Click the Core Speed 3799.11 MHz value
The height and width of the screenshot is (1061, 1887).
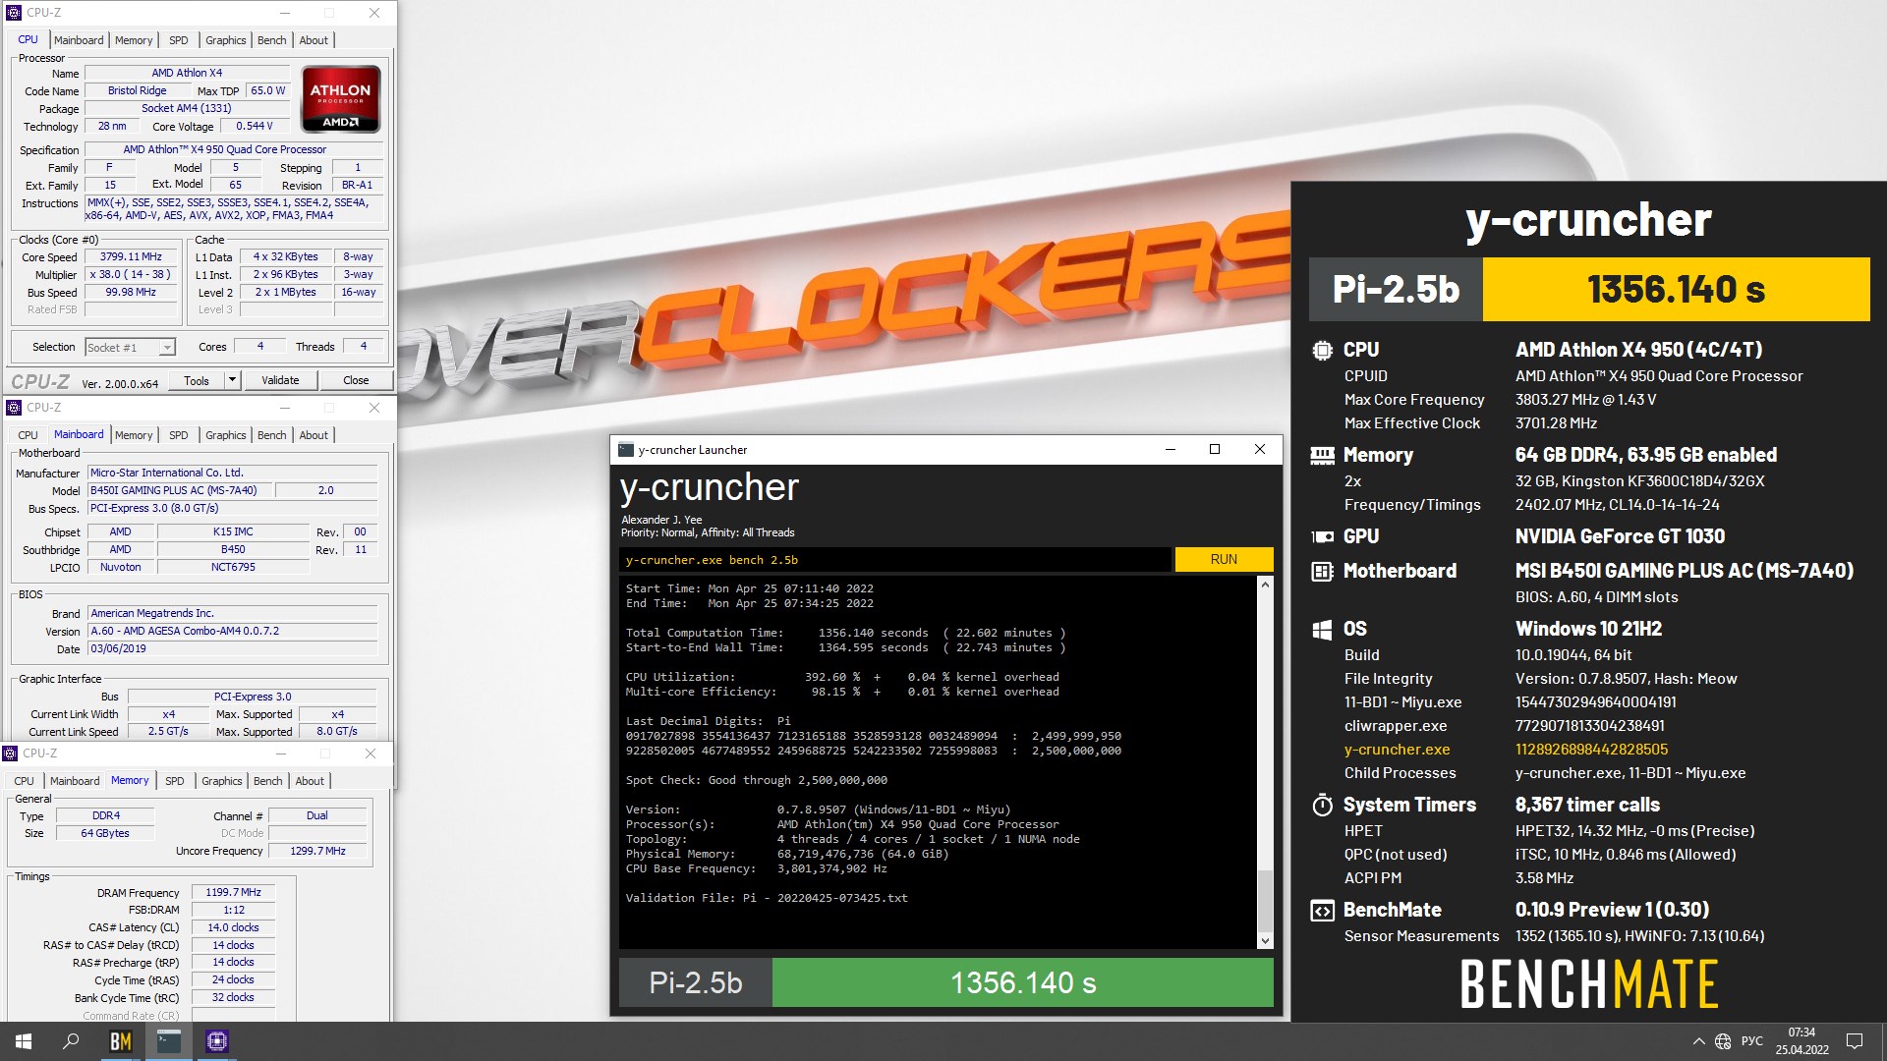coord(131,257)
